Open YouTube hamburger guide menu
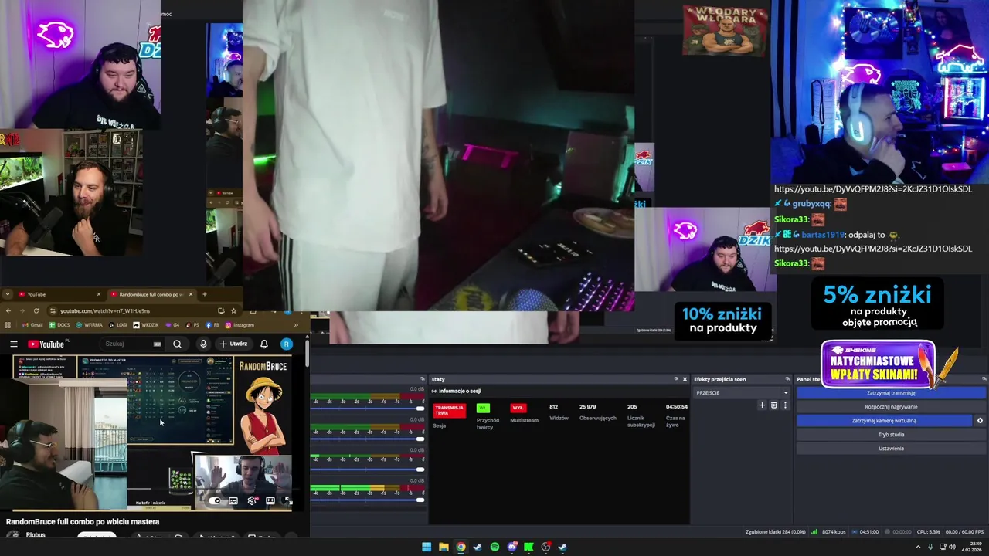 click(x=13, y=344)
